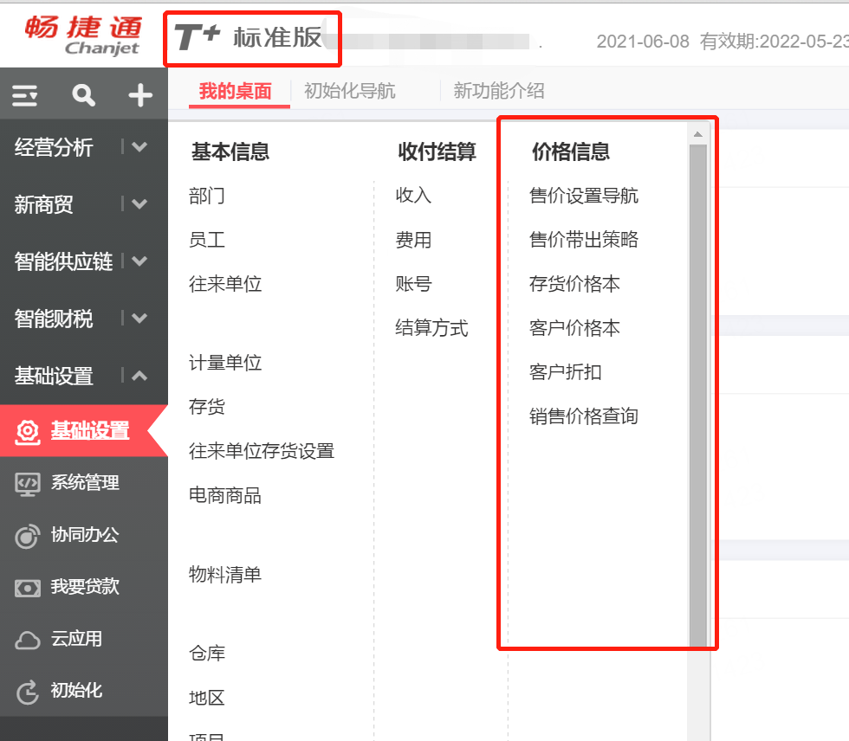Image resolution: width=849 pixels, height=741 pixels.
Task: Switch to 我的桌面 tab
Action: pyautogui.click(x=236, y=91)
